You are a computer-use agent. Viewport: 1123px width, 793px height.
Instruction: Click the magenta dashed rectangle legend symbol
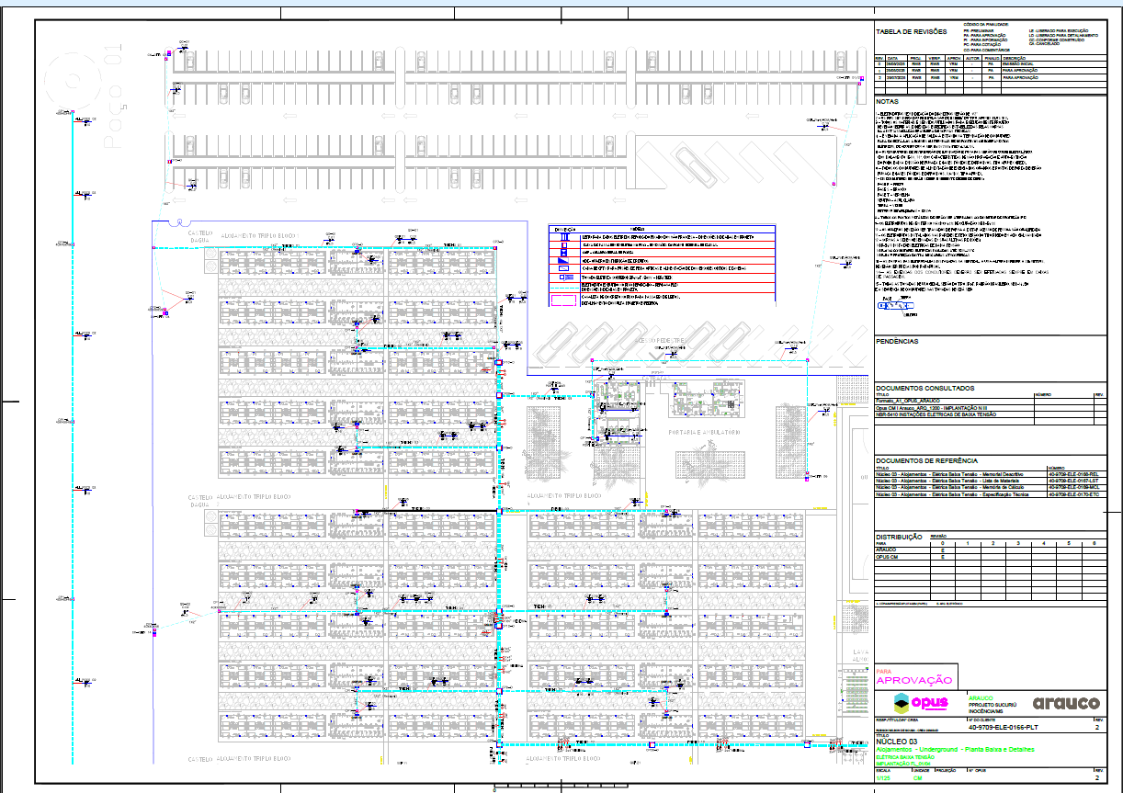pyautogui.click(x=561, y=300)
